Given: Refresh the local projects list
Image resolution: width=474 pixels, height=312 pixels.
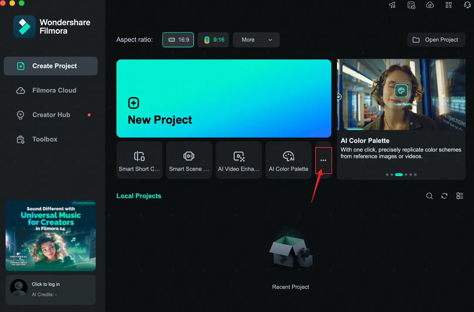Looking at the screenshot, I should point(444,196).
